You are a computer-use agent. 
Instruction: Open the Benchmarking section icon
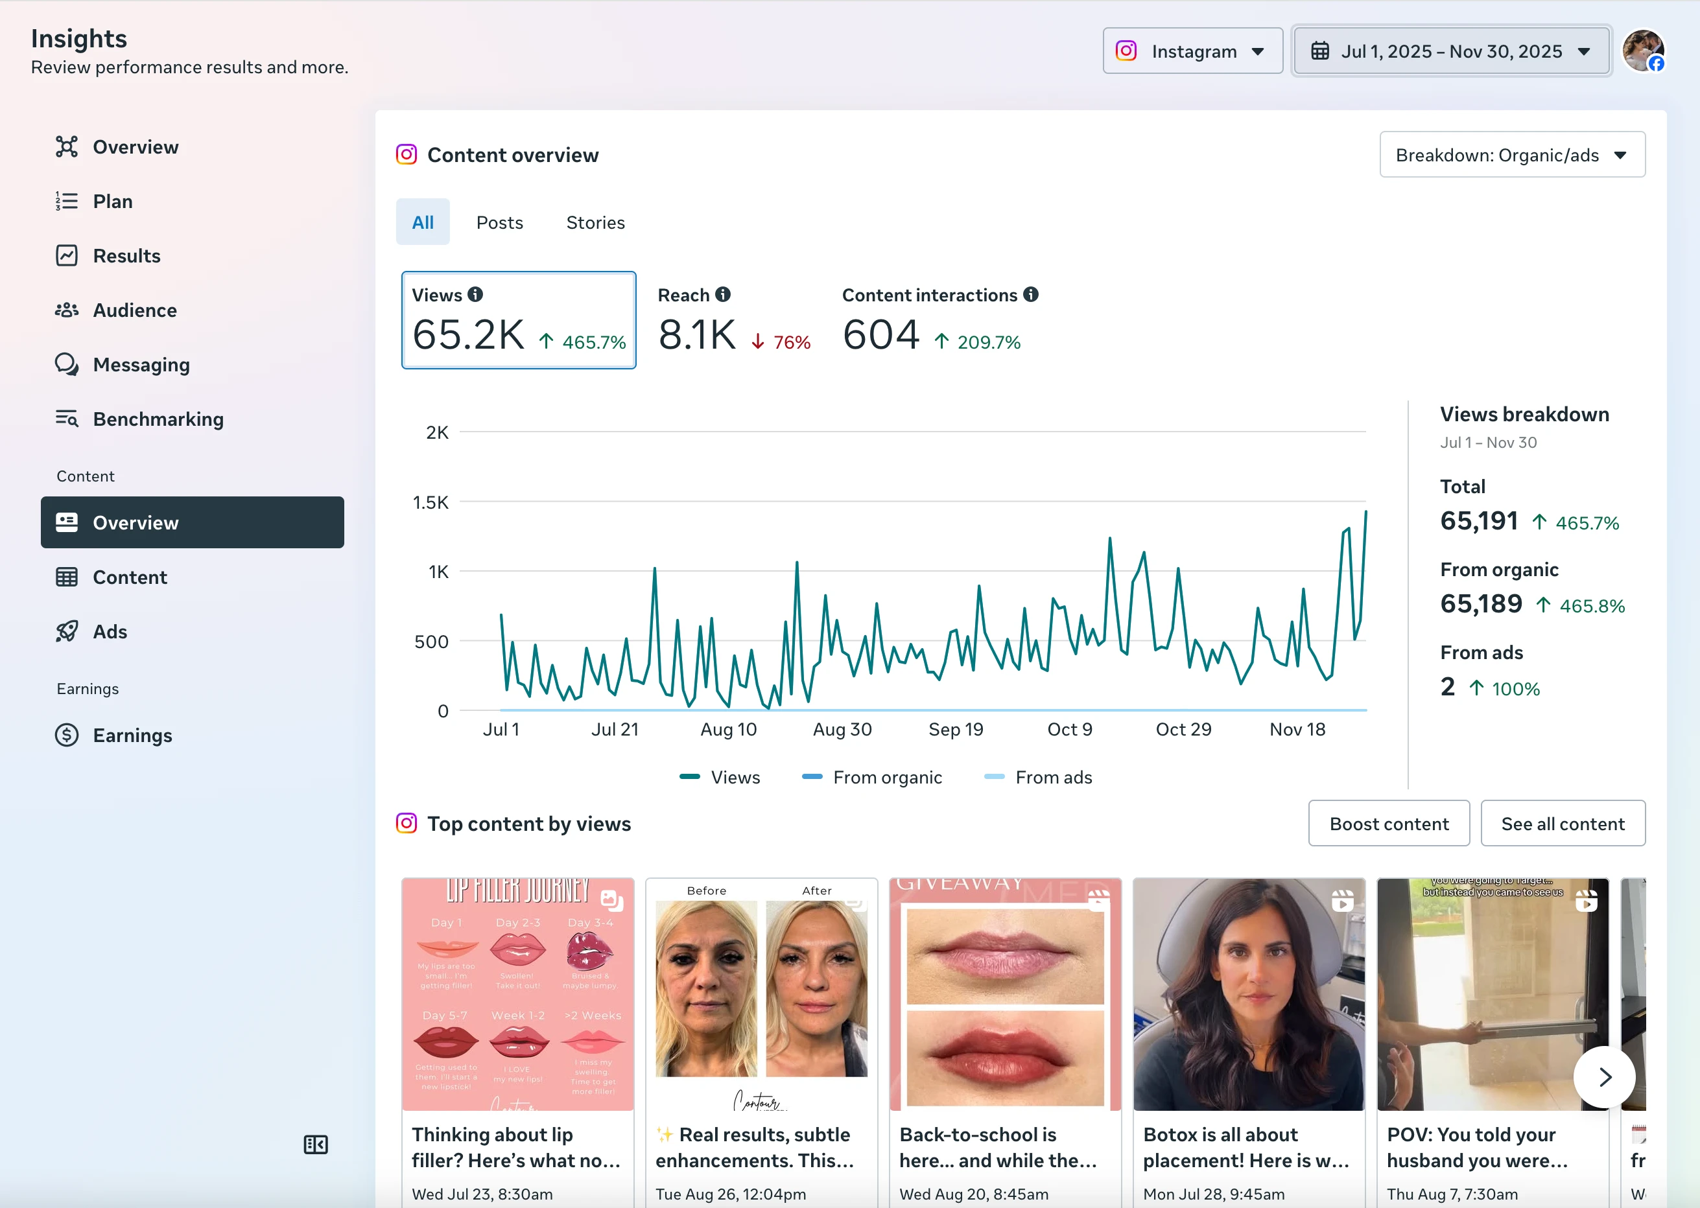click(67, 419)
